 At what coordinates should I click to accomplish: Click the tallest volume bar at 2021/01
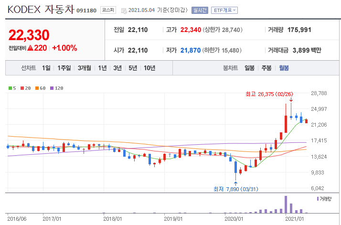point(286,204)
